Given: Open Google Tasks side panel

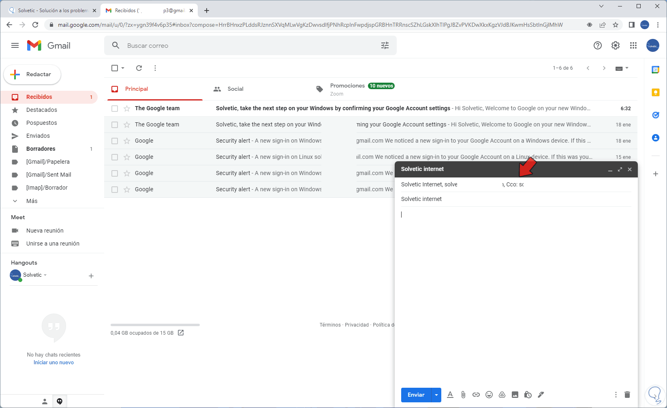Looking at the screenshot, I should click(x=655, y=115).
